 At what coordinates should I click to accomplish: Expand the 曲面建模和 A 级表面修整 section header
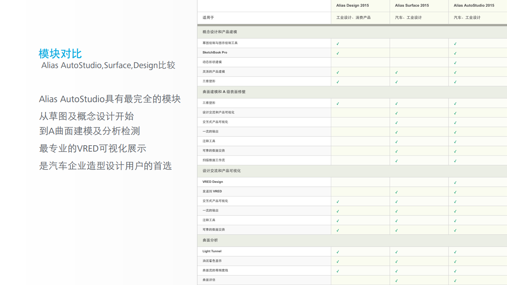tap(224, 92)
